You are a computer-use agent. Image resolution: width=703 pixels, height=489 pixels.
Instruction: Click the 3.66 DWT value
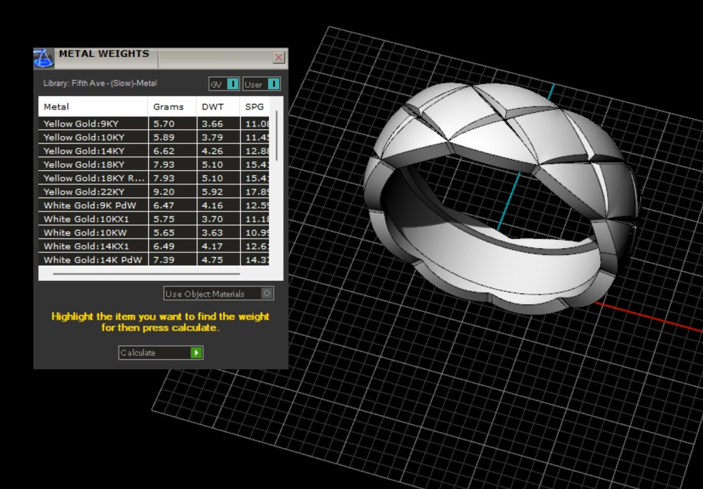pyautogui.click(x=212, y=124)
